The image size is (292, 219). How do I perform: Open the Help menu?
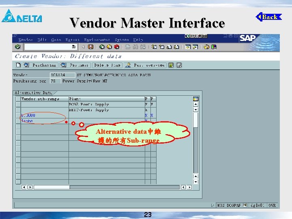click(138, 40)
